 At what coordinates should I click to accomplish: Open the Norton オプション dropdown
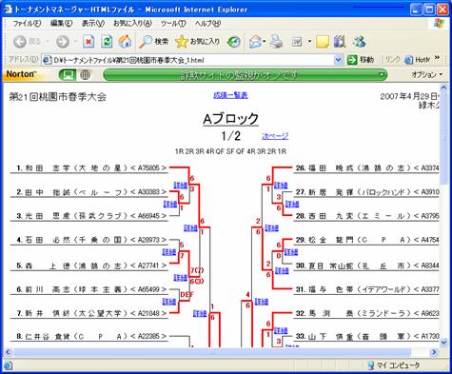(x=427, y=74)
